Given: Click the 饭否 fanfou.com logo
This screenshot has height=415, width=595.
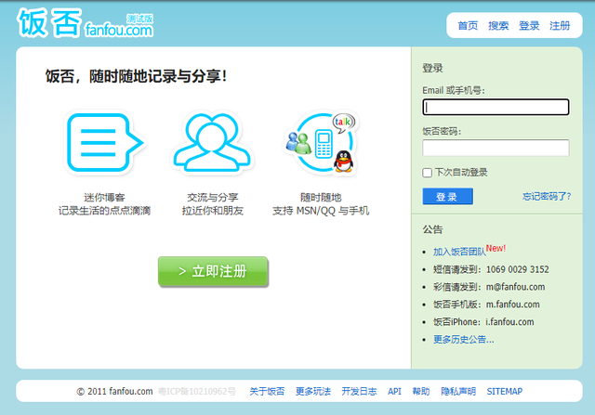Looking at the screenshot, I should click(86, 23).
